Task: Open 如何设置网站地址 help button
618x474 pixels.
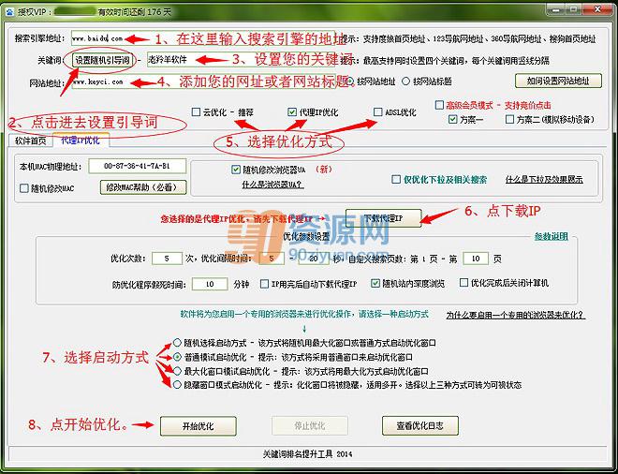Action: click(x=558, y=81)
